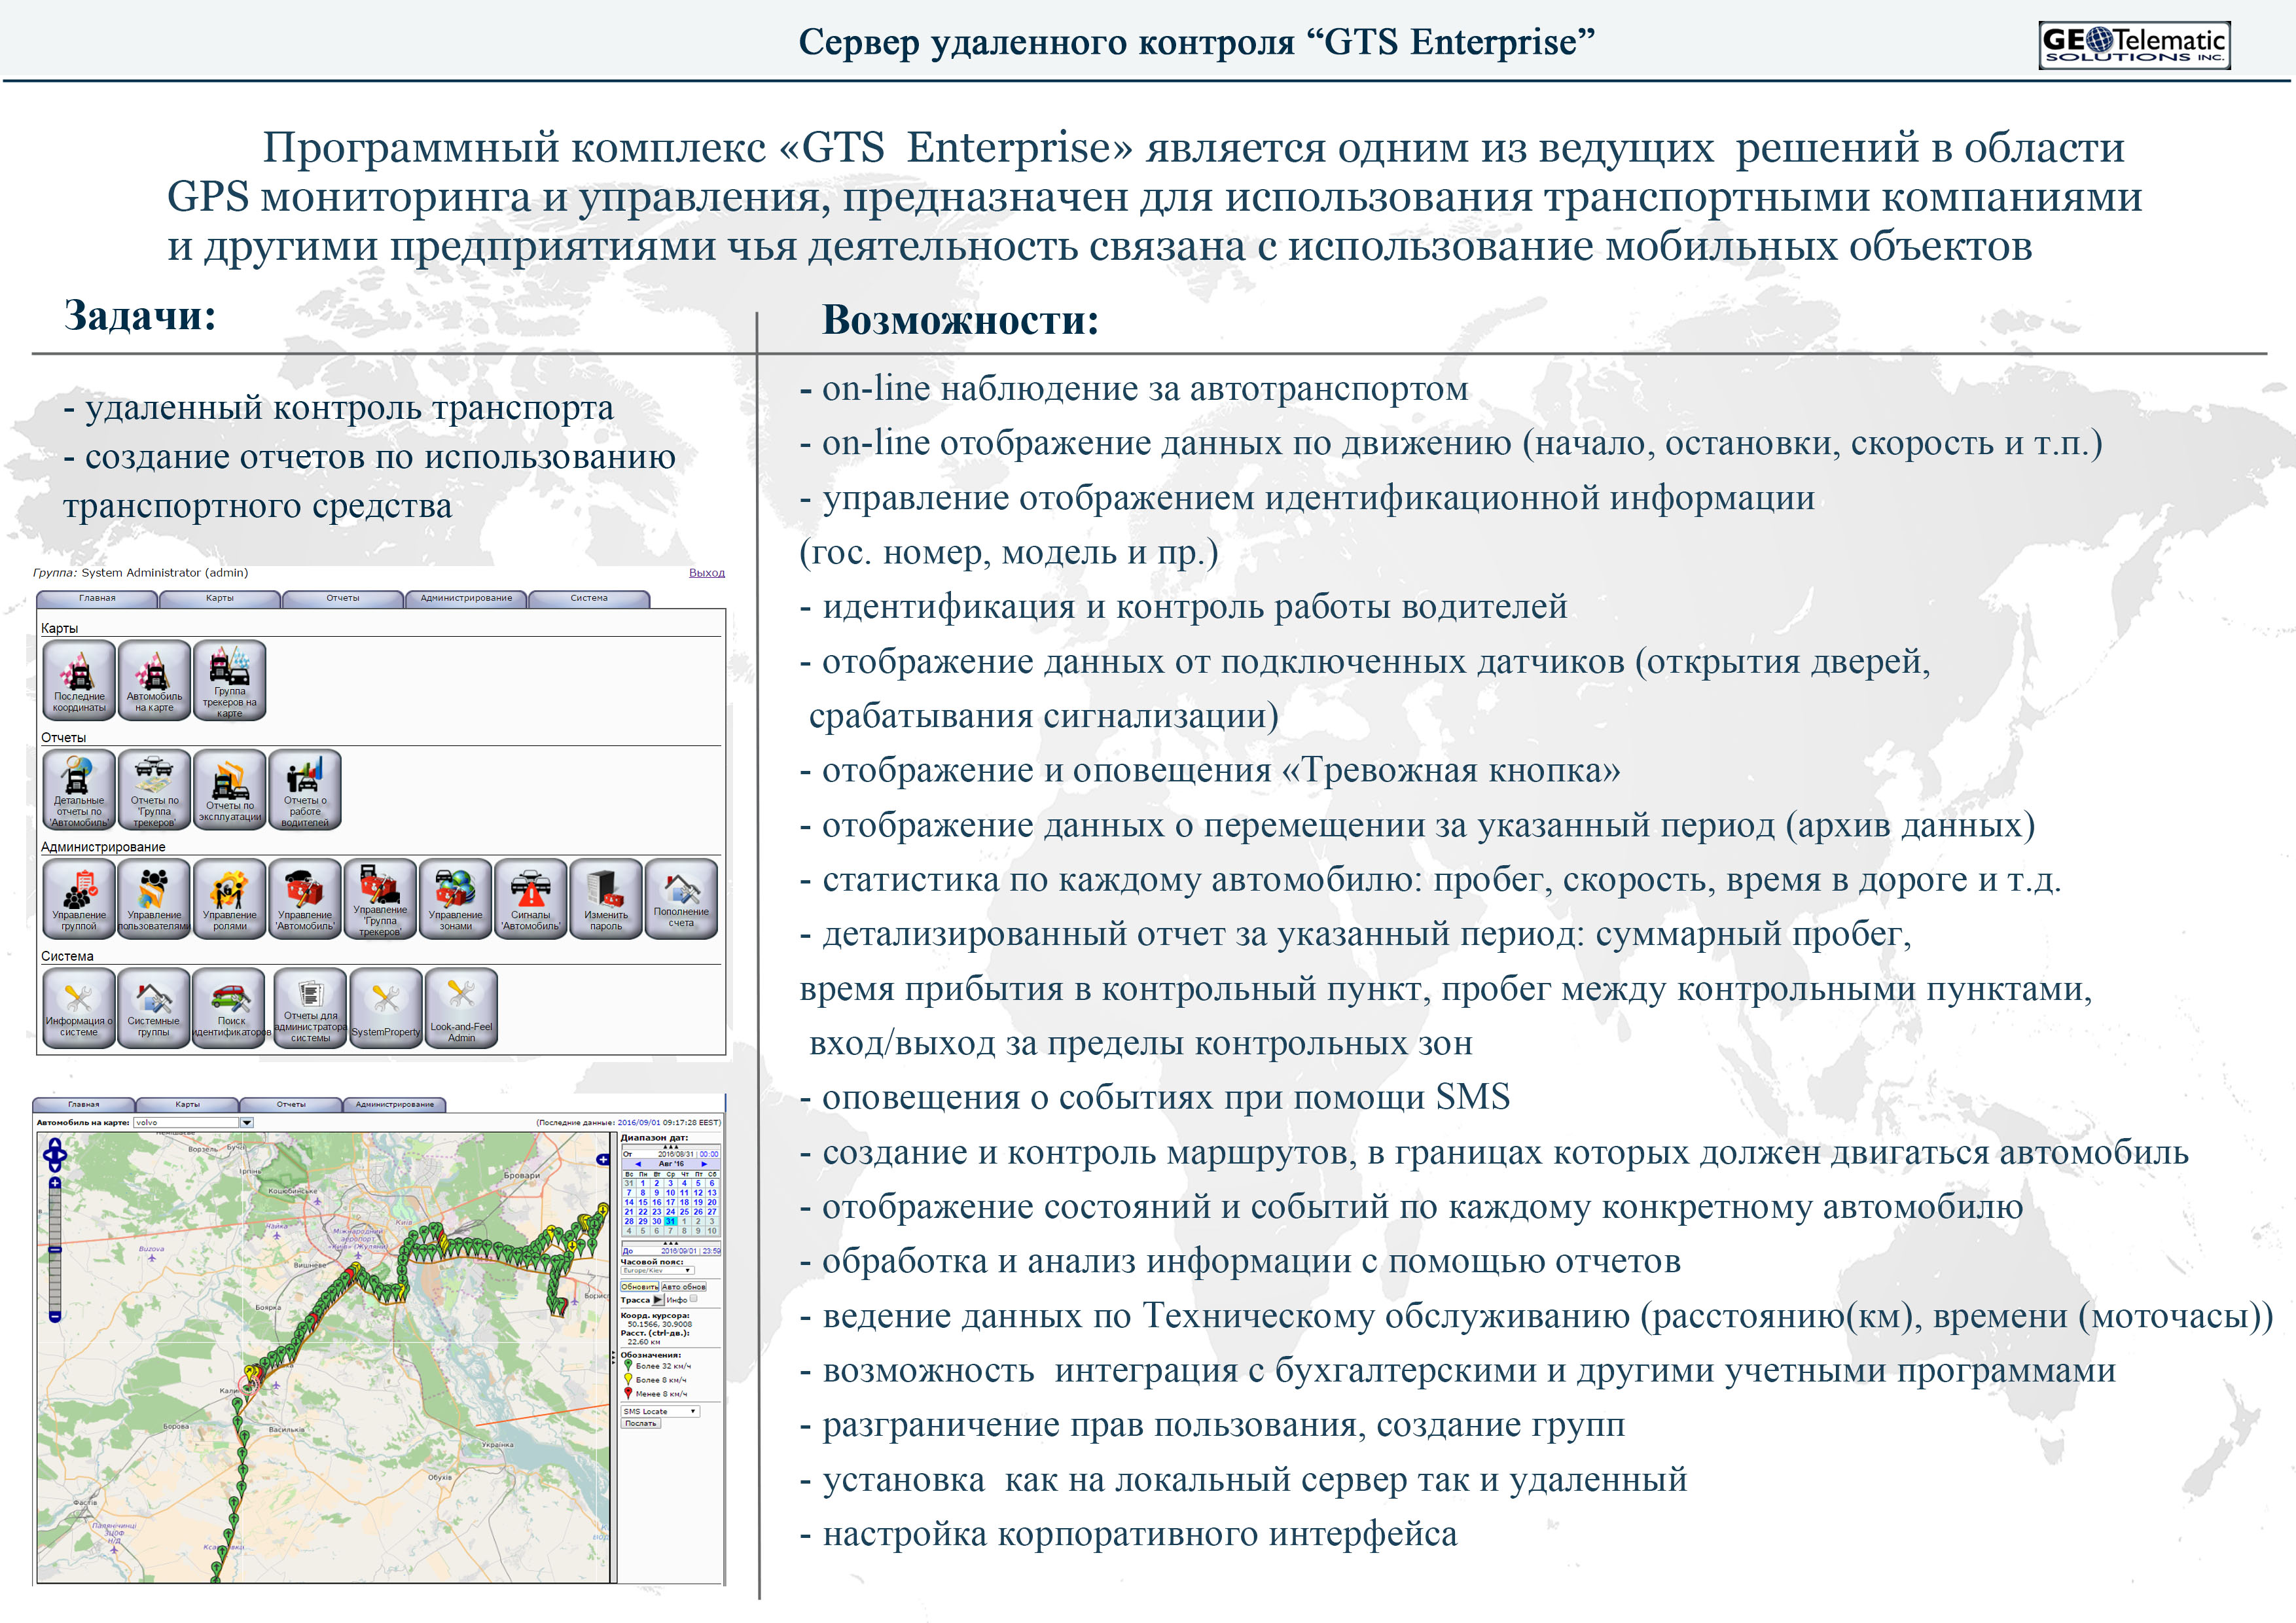Click the map pan arrows control
The width and height of the screenshot is (2296, 1623).
[55, 1155]
